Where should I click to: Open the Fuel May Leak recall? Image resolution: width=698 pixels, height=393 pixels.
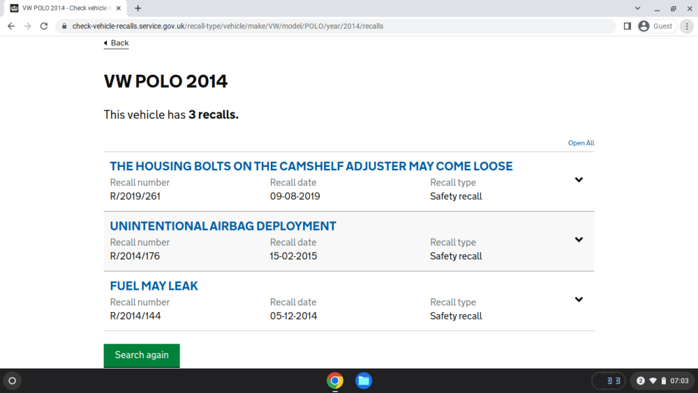coord(154,286)
